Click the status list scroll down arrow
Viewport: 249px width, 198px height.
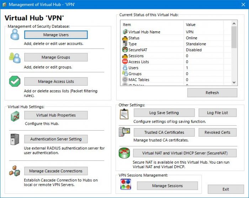pos(234,82)
